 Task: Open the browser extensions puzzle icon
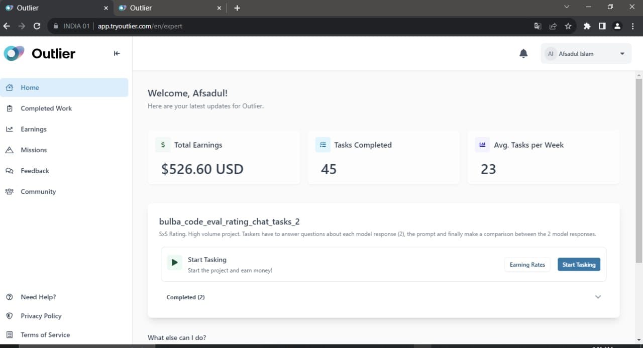point(587,26)
